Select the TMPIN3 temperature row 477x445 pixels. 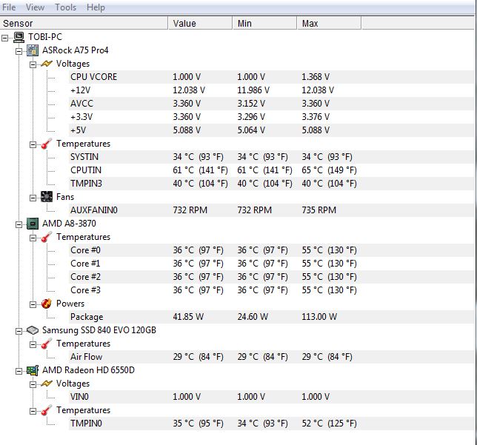click(271, 184)
